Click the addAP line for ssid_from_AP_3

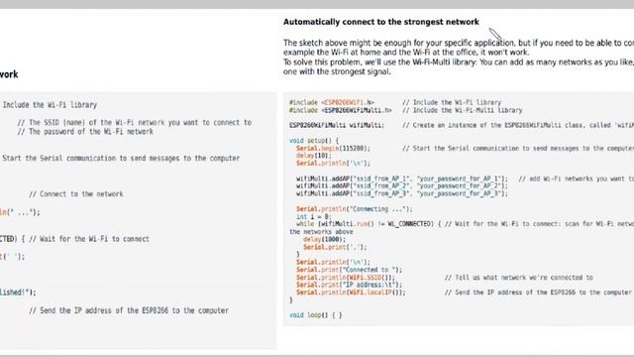pyautogui.click(x=402, y=193)
